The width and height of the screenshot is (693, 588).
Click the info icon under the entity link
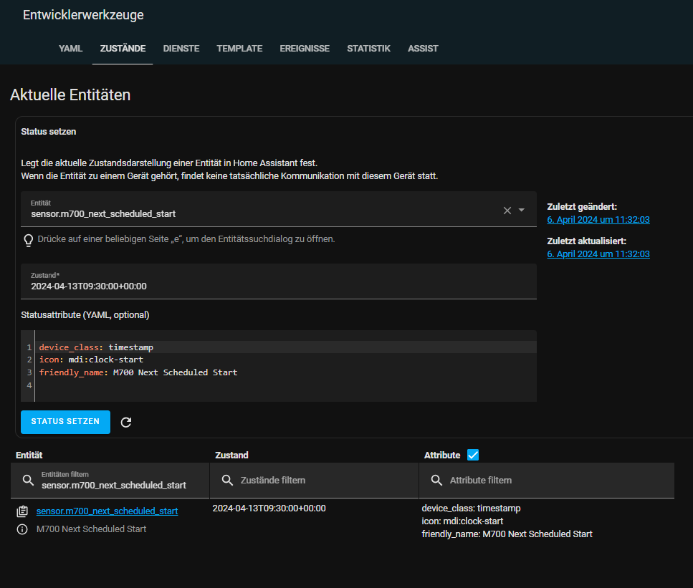[21, 530]
